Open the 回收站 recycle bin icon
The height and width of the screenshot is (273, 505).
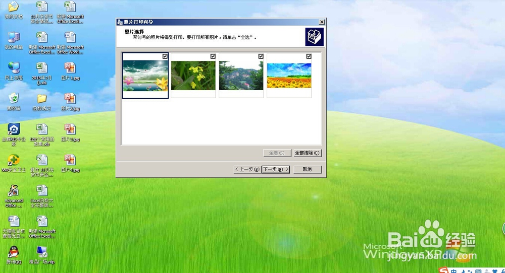point(14,99)
